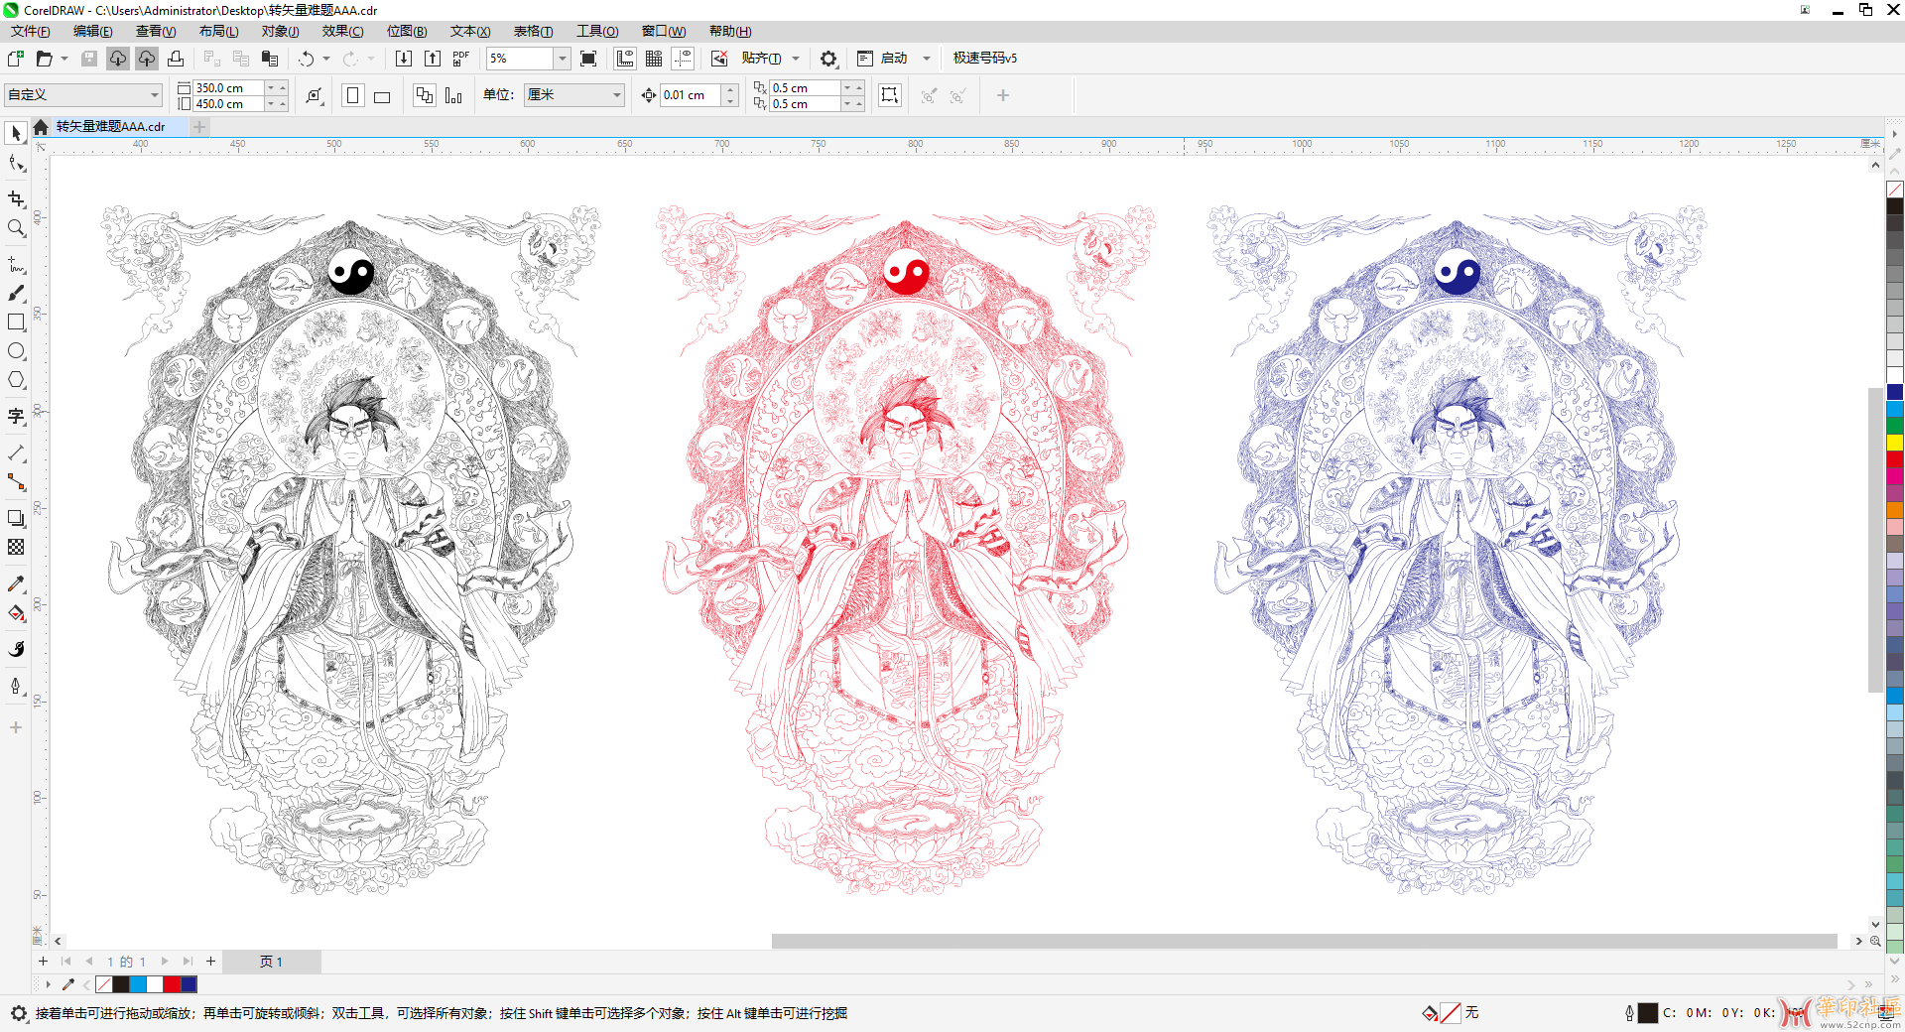This screenshot has width=1905, height=1032.
Task: Select the Outline Pen tool
Action: [x=16, y=686]
